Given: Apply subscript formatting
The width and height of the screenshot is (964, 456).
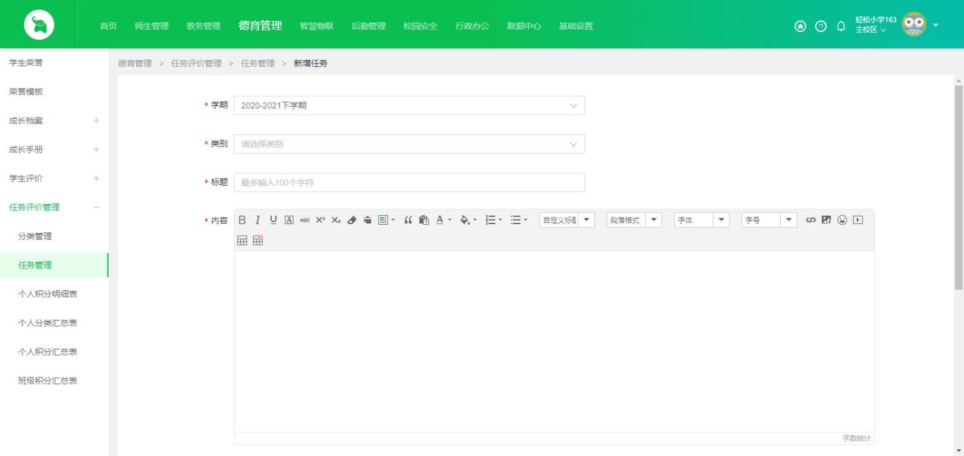Looking at the screenshot, I should pyautogui.click(x=336, y=220).
